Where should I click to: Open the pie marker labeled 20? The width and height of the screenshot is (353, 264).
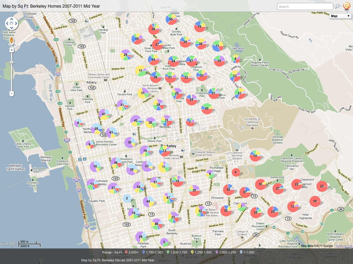pyautogui.click(x=177, y=93)
